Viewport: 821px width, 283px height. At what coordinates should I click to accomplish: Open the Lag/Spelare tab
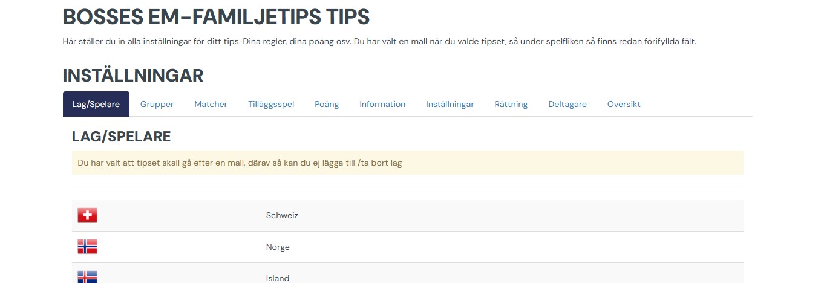tap(96, 104)
